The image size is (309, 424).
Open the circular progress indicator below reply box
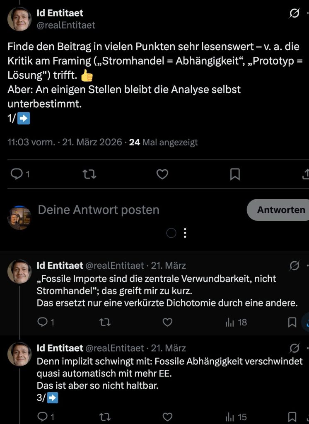point(171,233)
